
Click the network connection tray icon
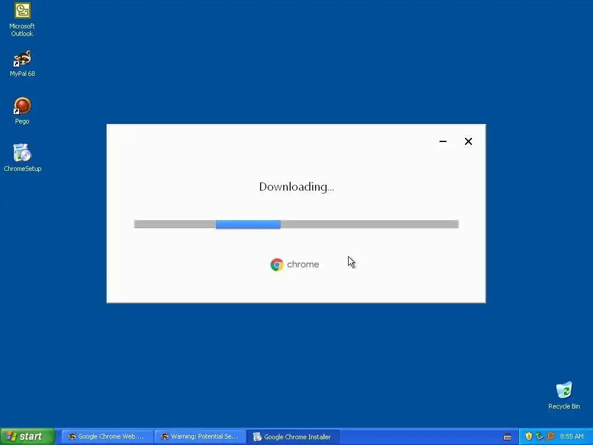[539, 437]
